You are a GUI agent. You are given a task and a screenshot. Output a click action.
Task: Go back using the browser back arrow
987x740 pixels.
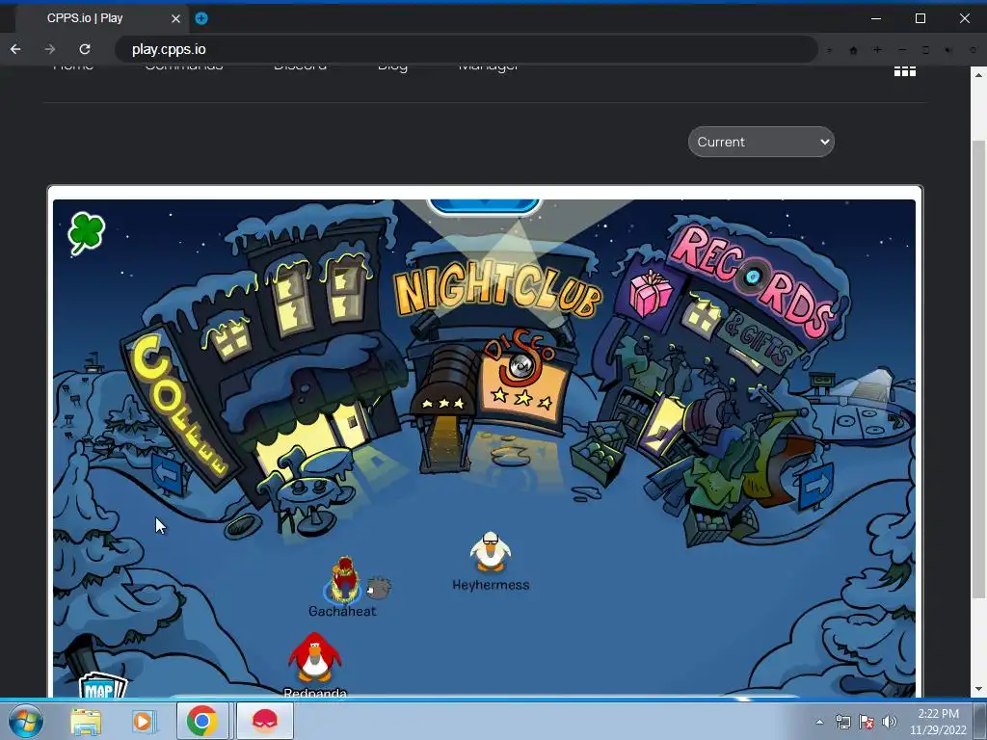coord(15,49)
